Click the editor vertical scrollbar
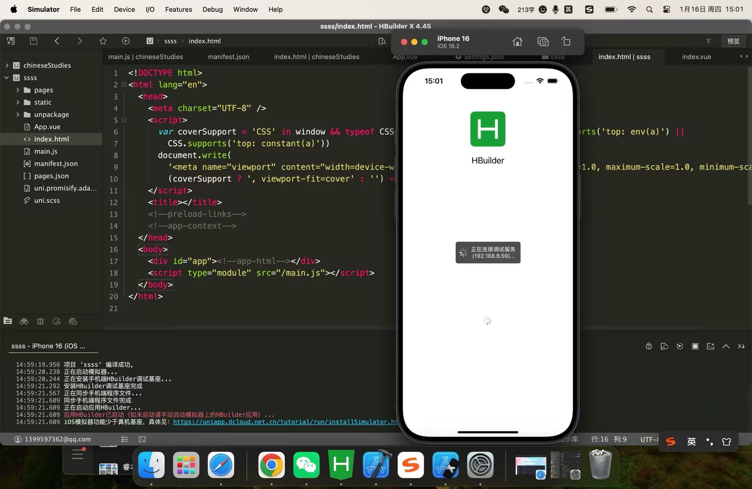The width and height of the screenshot is (752, 489). [x=749, y=135]
